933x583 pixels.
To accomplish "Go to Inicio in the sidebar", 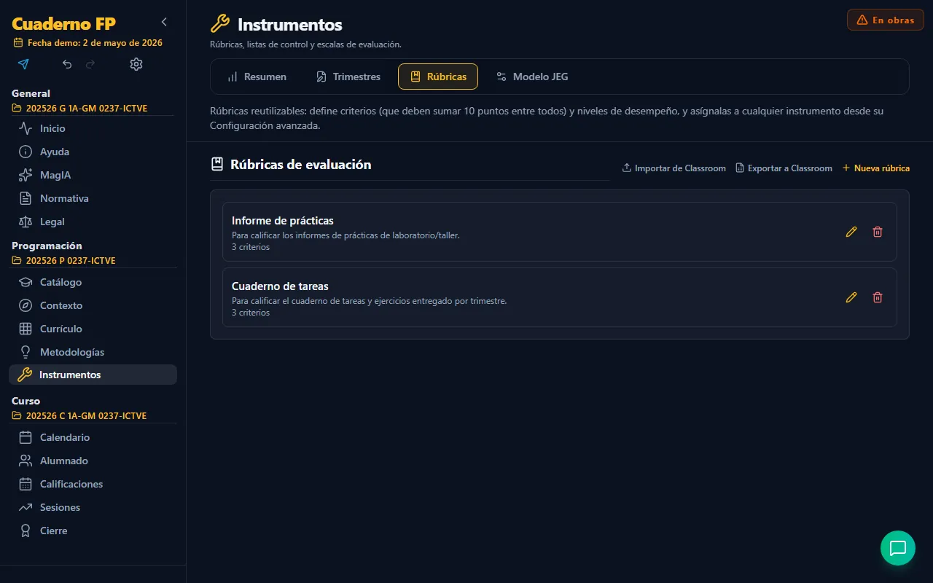I will (x=93, y=128).
